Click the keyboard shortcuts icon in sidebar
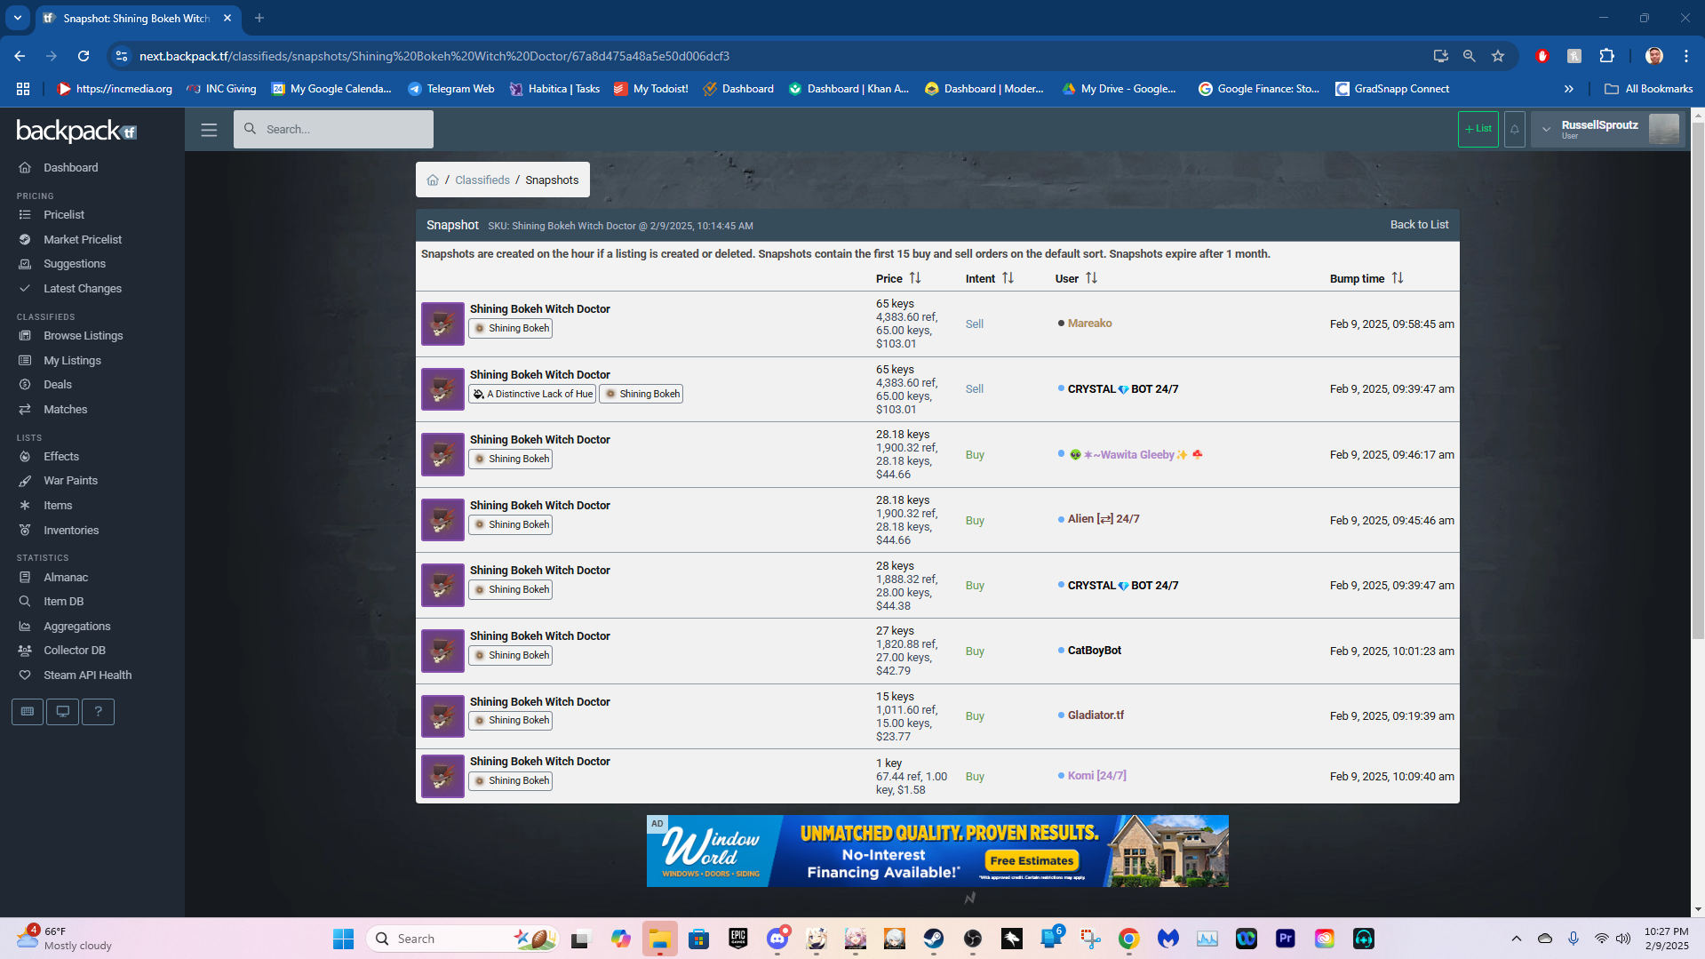Viewport: 1705px width, 959px height. [x=28, y=711]
